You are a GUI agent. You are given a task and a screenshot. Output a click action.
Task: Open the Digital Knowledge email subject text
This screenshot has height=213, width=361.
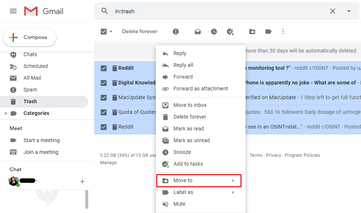[x=301, y=83]
